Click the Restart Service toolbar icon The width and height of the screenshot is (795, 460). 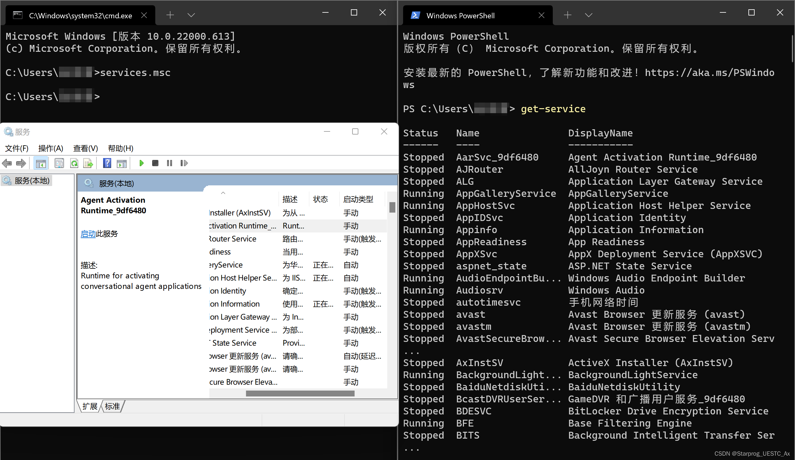coord(184,163)
